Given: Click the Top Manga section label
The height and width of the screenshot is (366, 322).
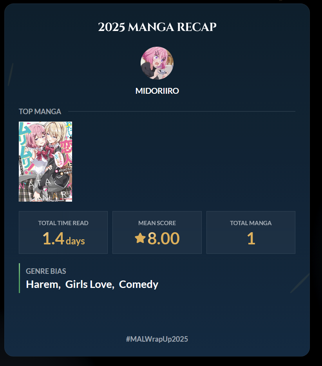Looking at the screenshot, I should click(40, 111).
